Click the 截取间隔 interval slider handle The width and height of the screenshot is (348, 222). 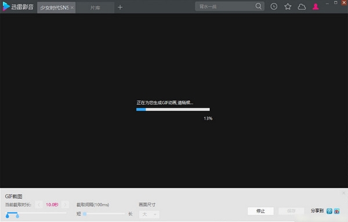[85, 214]
